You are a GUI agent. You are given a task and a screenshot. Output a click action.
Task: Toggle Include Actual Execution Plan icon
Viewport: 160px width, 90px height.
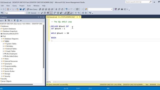pos(55,13)
